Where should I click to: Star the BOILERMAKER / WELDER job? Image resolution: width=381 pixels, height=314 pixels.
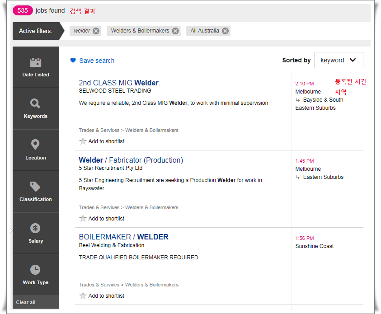(83, 295)
